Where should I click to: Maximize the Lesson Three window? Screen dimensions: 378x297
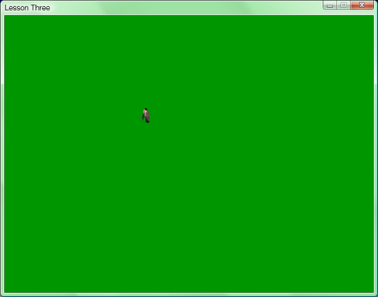point(343,6)
